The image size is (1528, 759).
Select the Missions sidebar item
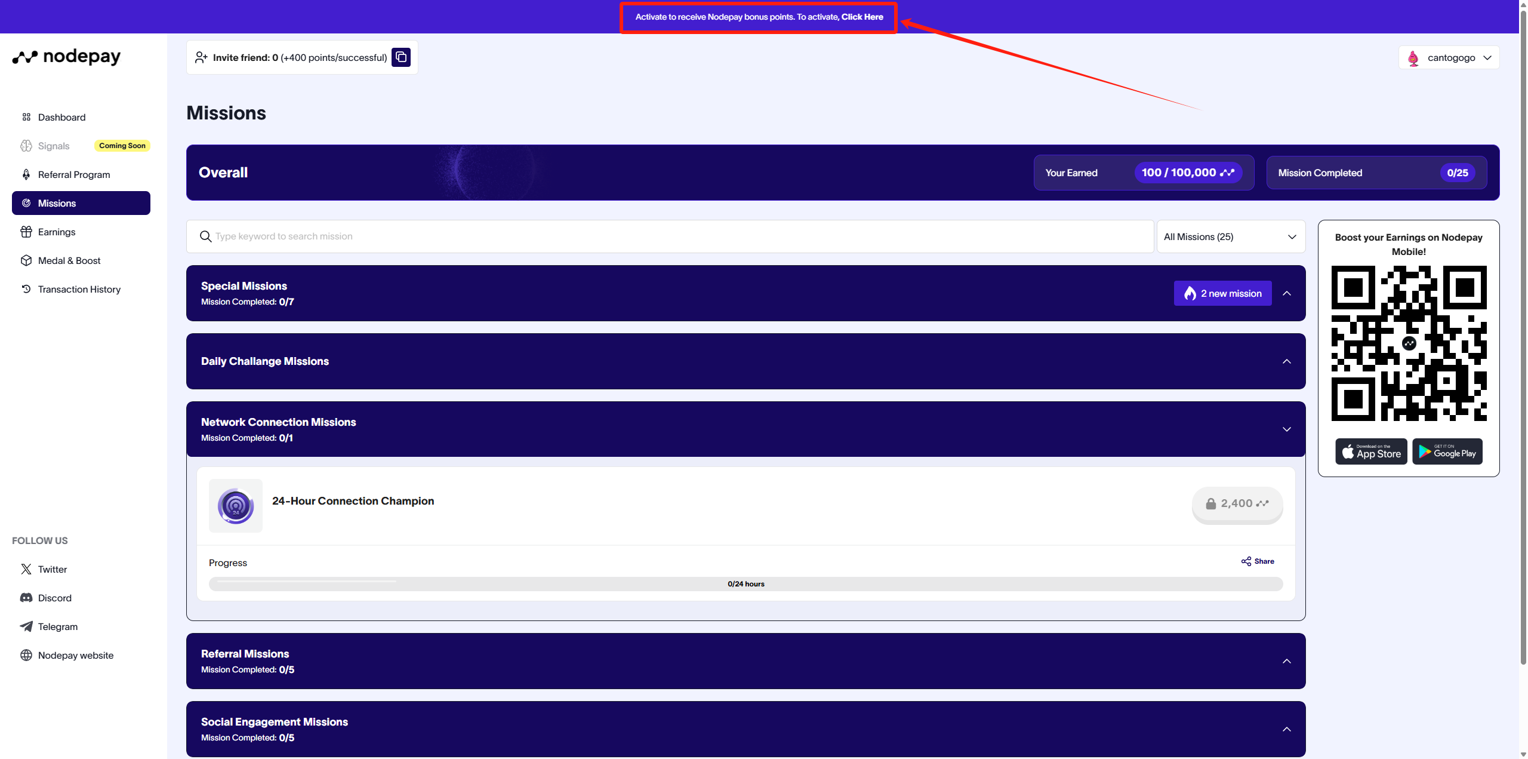(x=81, y=203)
